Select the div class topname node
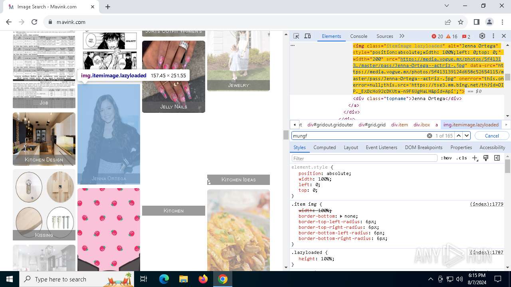Image resolution: width=511 pixels, height=287 pixels. point(407,98)
